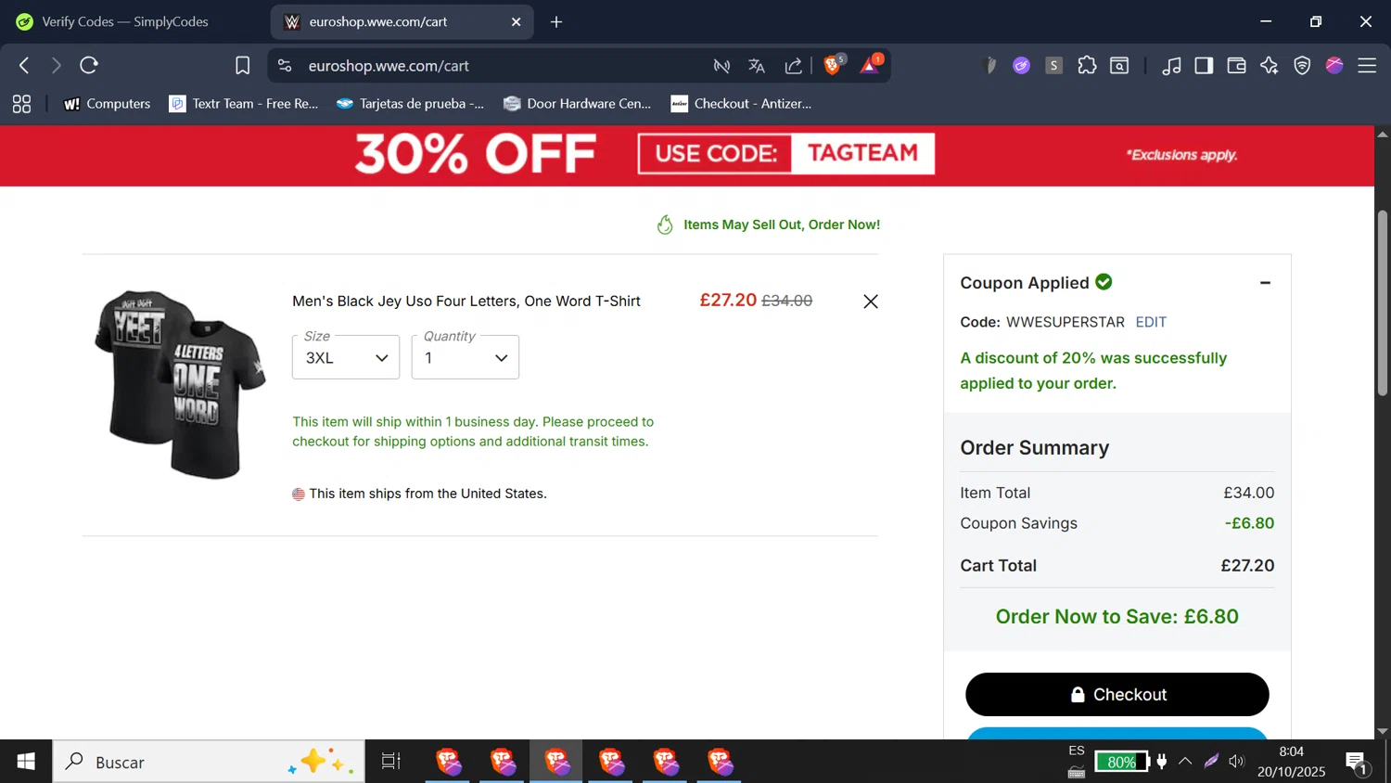Click the third Brave taskbar window icon
The height and width of the screenshot is (783, 1391).
[x=556, y=762]
